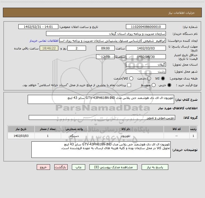Click the کد کالا column header

coord(177,129)
